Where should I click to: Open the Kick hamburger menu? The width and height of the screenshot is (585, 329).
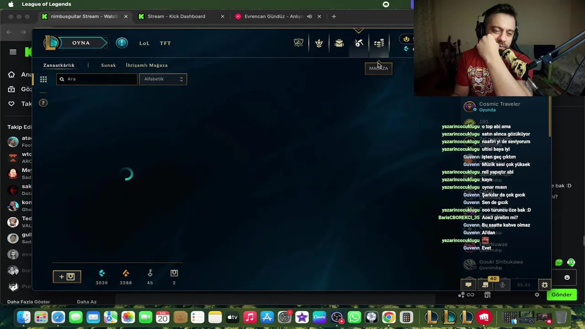click(13, 52)
